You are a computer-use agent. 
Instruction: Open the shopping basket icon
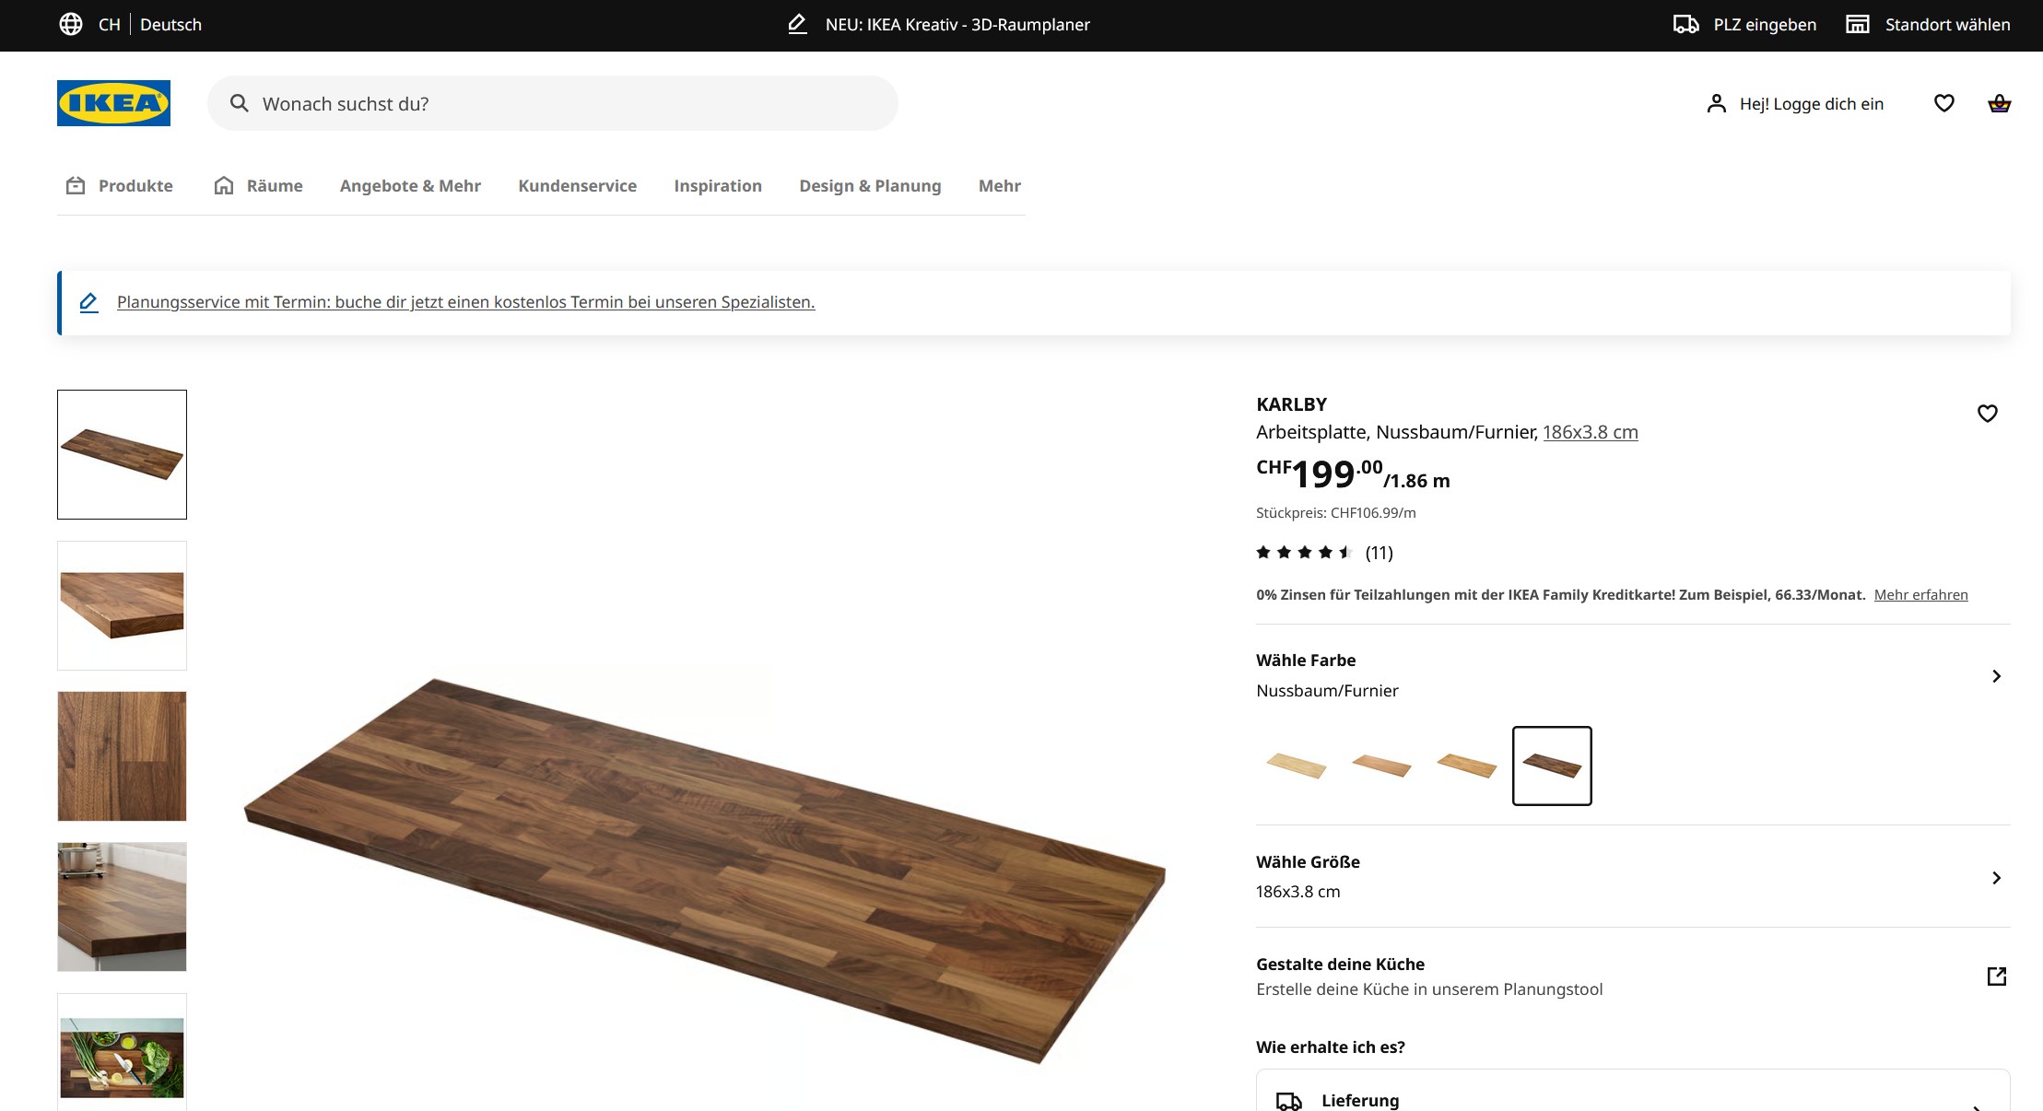[1999, 103]
